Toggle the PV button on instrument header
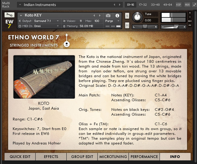The width and height of the screenshot is (197, 164). click(x=190, y=25)
